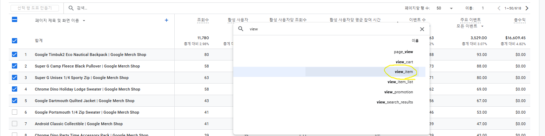The width and height of the screenshot is (545, 136).
Task: Click the 1~50/618 pagination range text
Action: pyautogui.click(x=513, y=8)
